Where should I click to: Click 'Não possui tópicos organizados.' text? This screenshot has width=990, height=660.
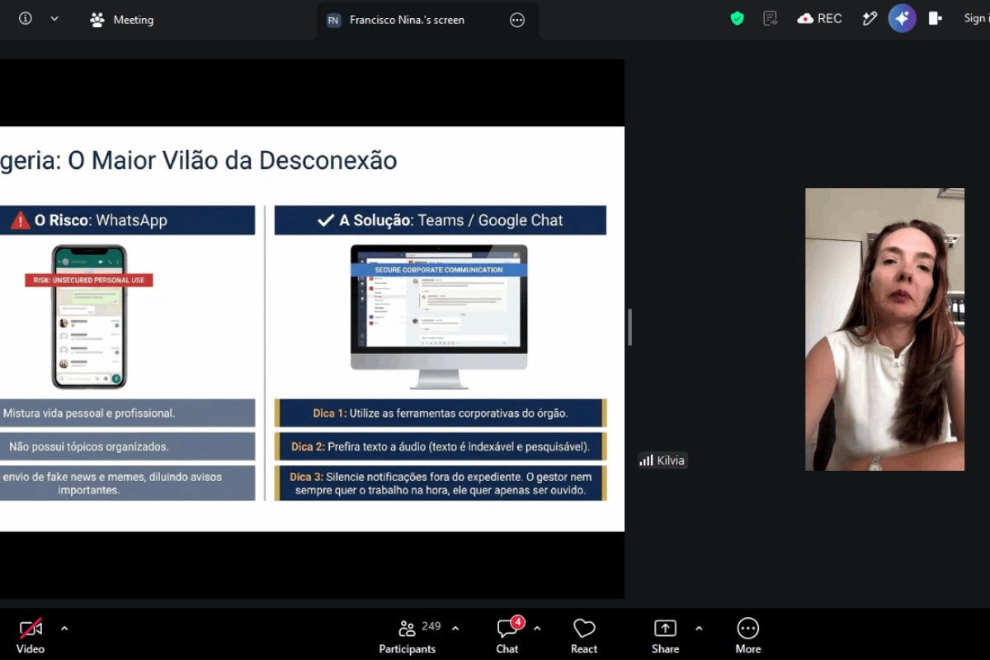89,446
